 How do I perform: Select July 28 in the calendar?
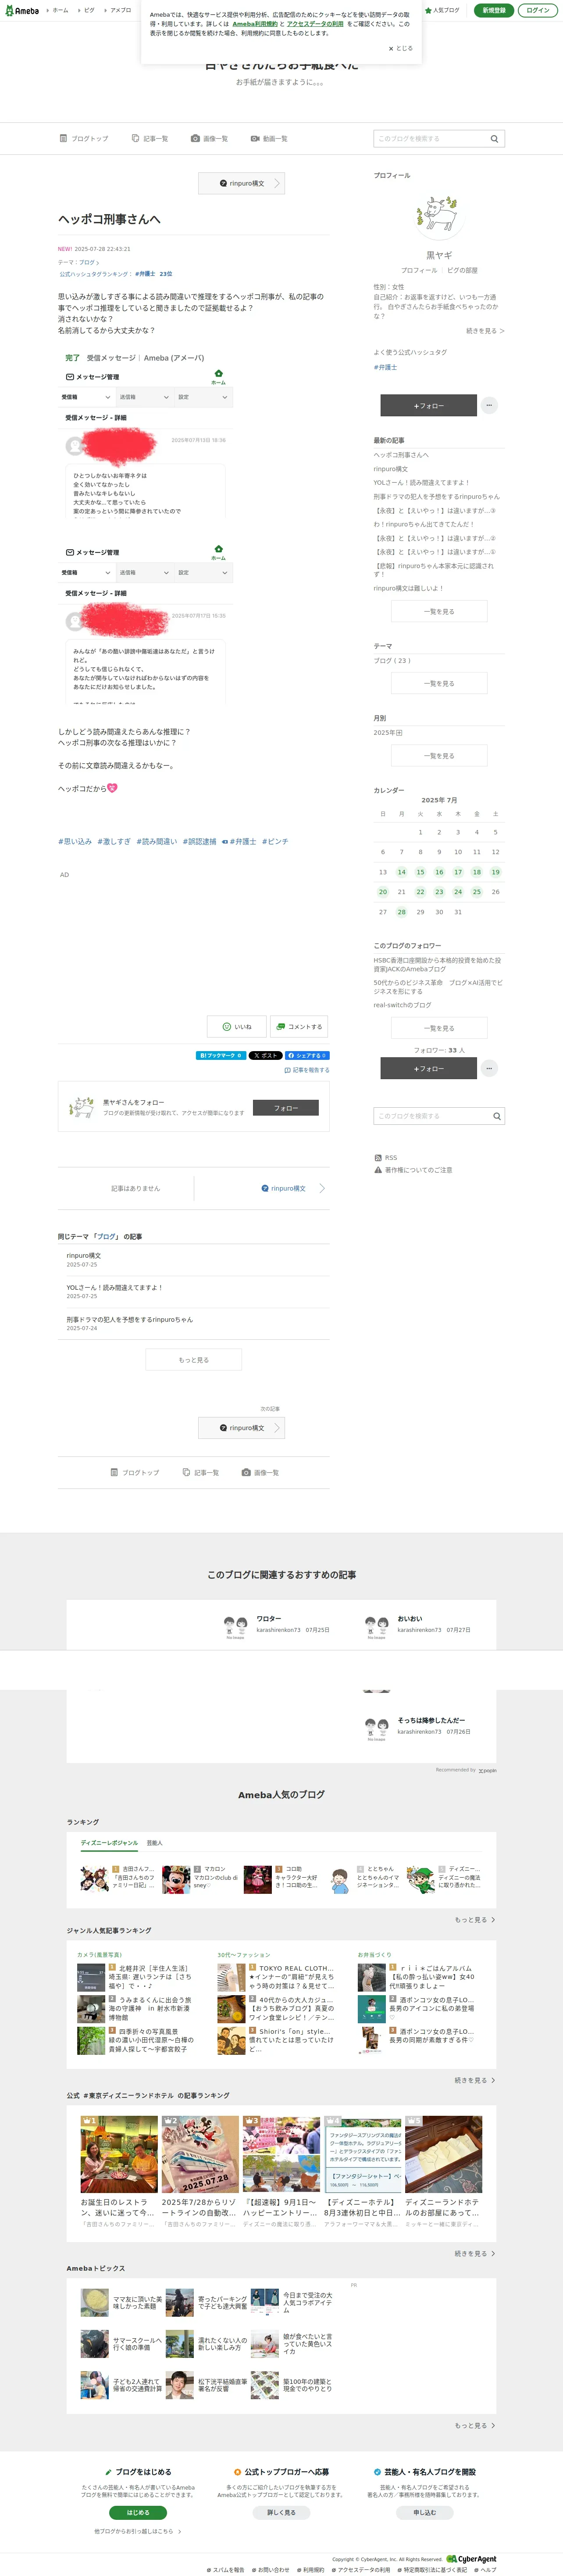click(x=401, y=912)
